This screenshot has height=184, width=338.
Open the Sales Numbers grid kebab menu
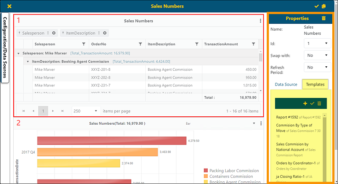pyautogui.click(x=261, y=21)
